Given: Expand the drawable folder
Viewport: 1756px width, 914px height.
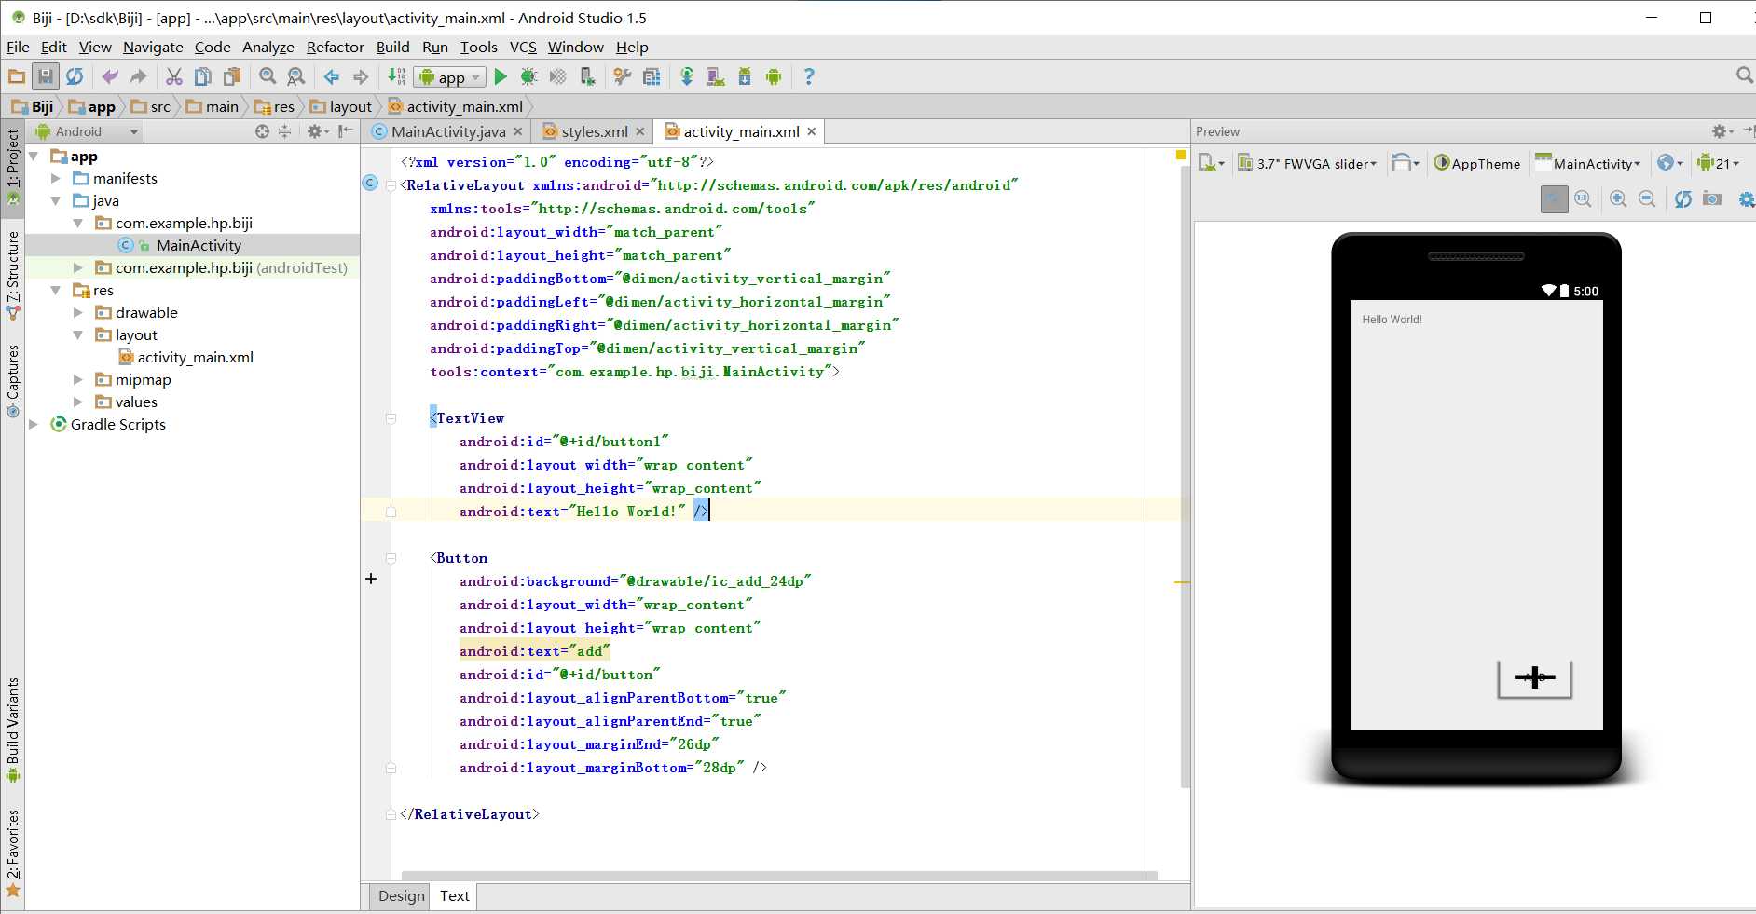Looking at the screenshot, I should pos(78,312).
